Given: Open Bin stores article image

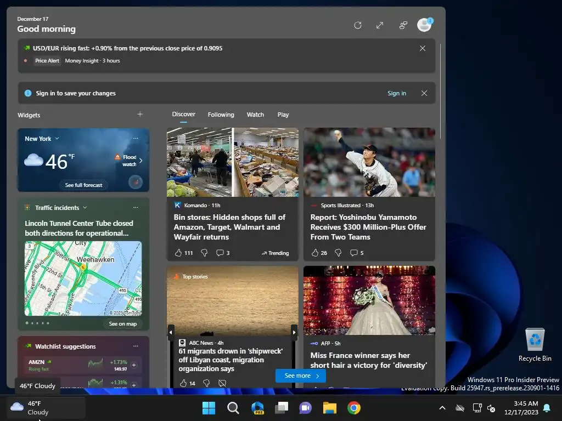Looking at the screenshot, I should coord(233,162).
